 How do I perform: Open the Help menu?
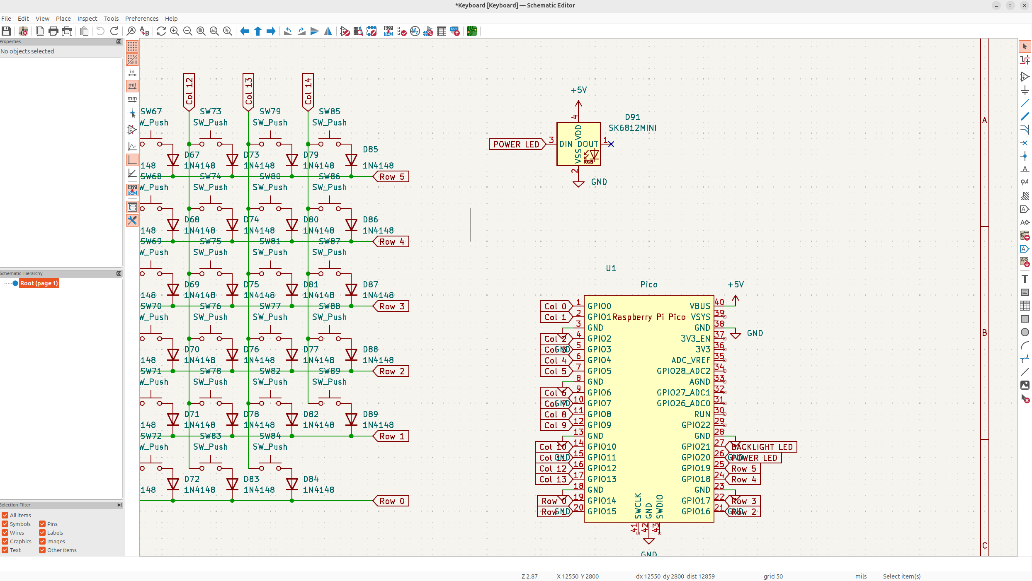pyautogui.click(x=171, y=18)
